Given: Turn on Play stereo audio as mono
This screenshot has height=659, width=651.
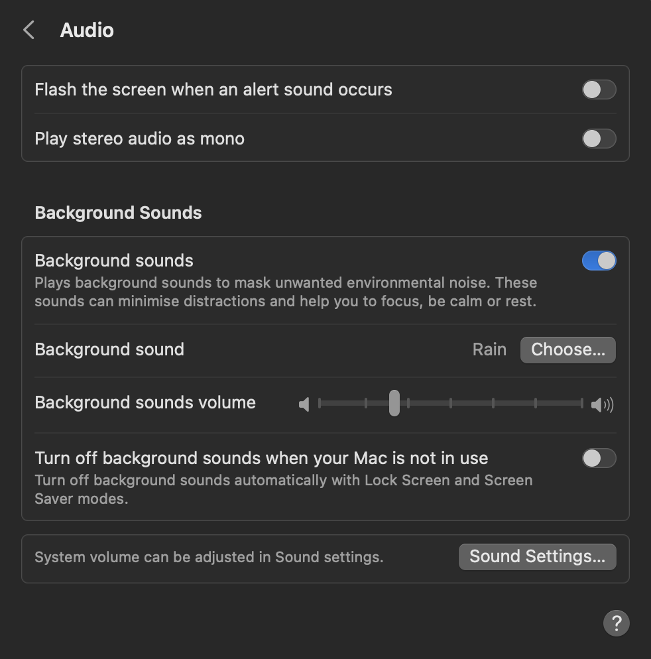Looking at the screenshot, I should pos(599,139).
